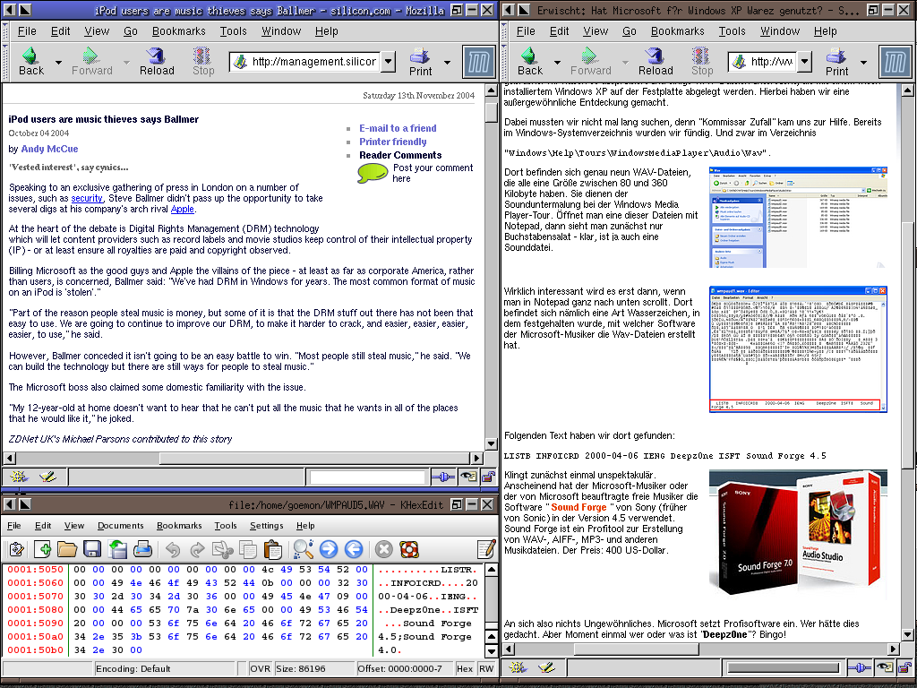Toggle Hex offset display in KHexEdit status bar
Image resolution: width=917 pixels, height=688 pixels.
pos(465,668)
